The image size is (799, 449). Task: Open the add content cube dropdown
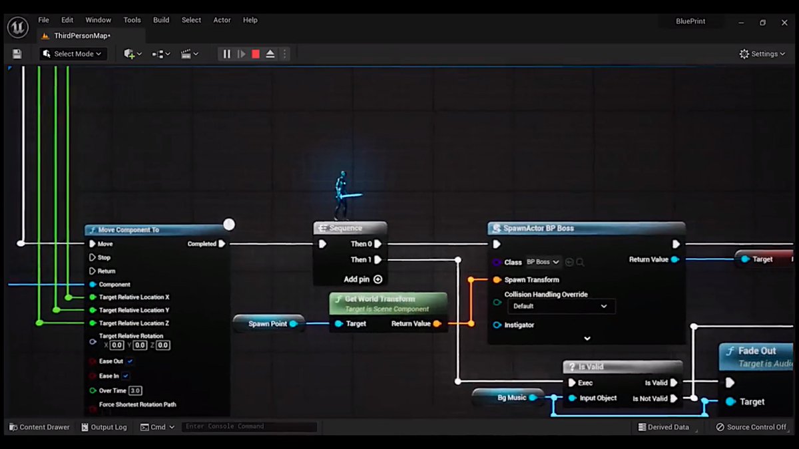coord(133,54)
